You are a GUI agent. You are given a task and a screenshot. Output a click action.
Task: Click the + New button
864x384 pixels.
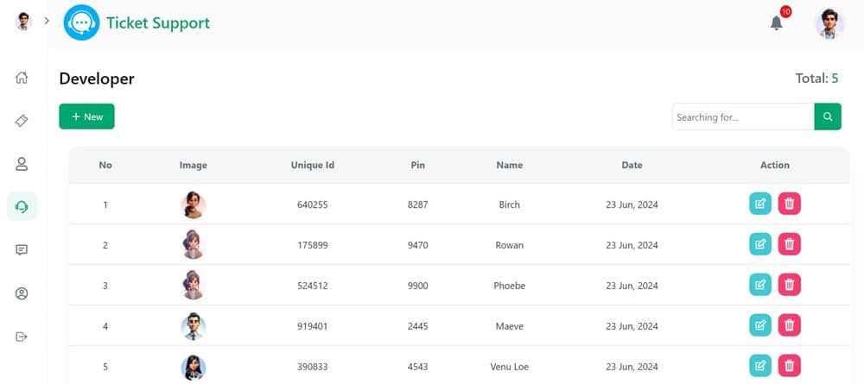click(x=86, y=116)
